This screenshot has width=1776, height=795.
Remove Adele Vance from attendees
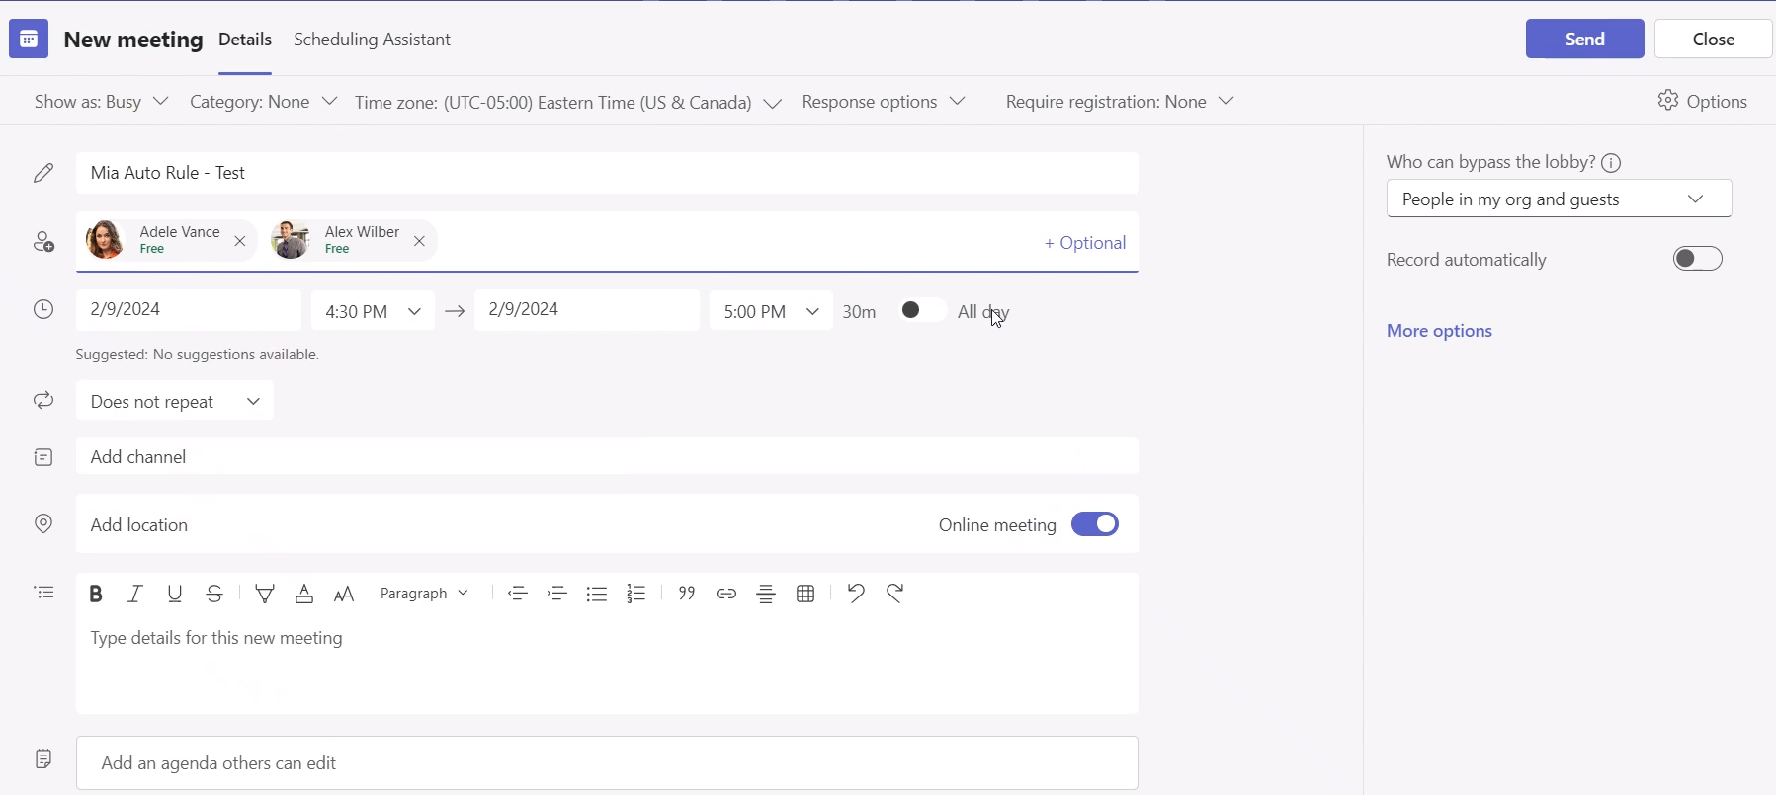click(x=240, y=241)
